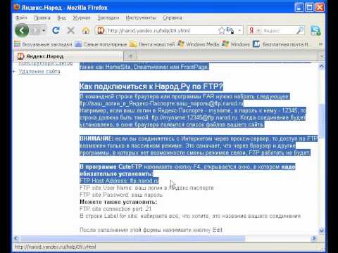Click the heading Как подключиться к Народ.Ру по FTP?
The height and width of the screenshot is (253, 338).
151,86
